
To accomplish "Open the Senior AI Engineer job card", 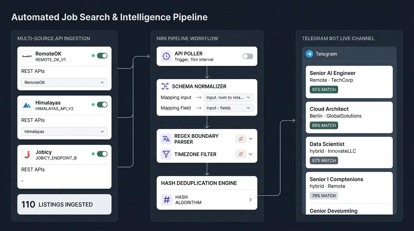I will 349,82.
